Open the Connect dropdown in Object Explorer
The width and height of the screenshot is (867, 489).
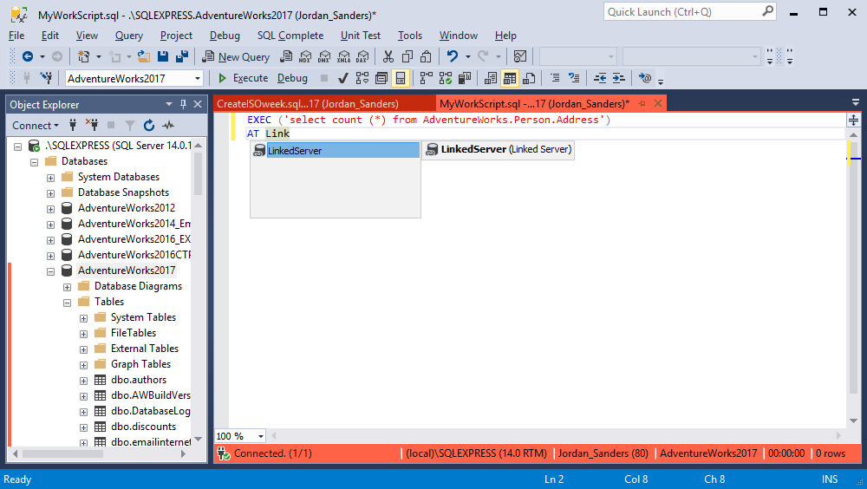pos(36,126)
